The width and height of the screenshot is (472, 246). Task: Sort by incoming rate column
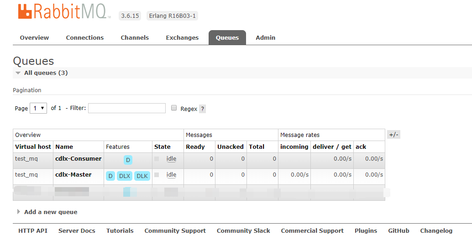(x=294, y=147)
